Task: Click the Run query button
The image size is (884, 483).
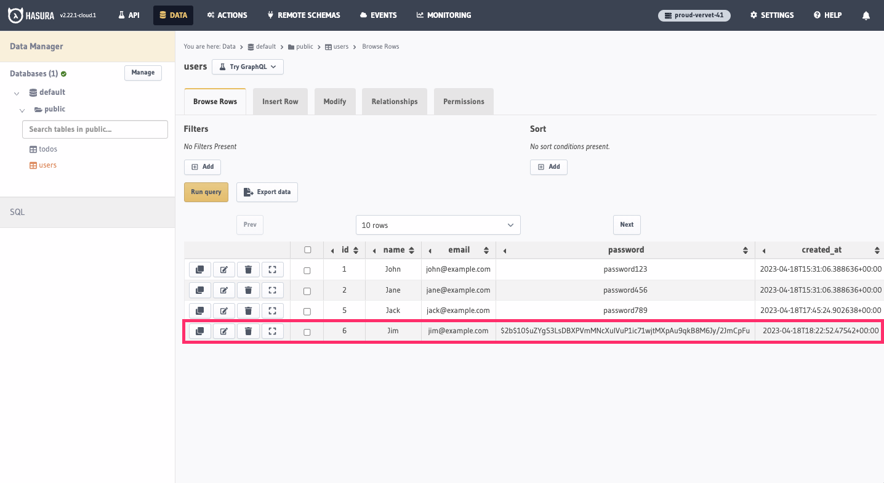Action: pyautogui.click(x=206, y=192)
